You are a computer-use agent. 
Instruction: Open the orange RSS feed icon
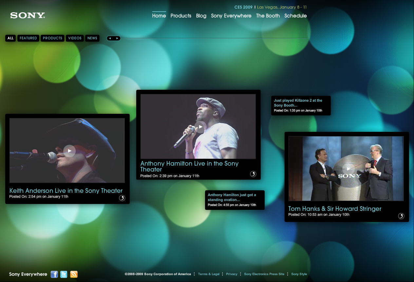coord(74,274)
